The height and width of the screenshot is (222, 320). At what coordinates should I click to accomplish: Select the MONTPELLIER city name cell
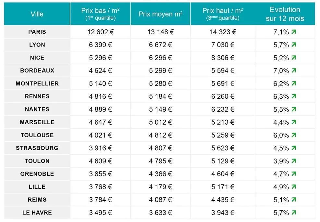pyautogui.click(x=37, y=83)
